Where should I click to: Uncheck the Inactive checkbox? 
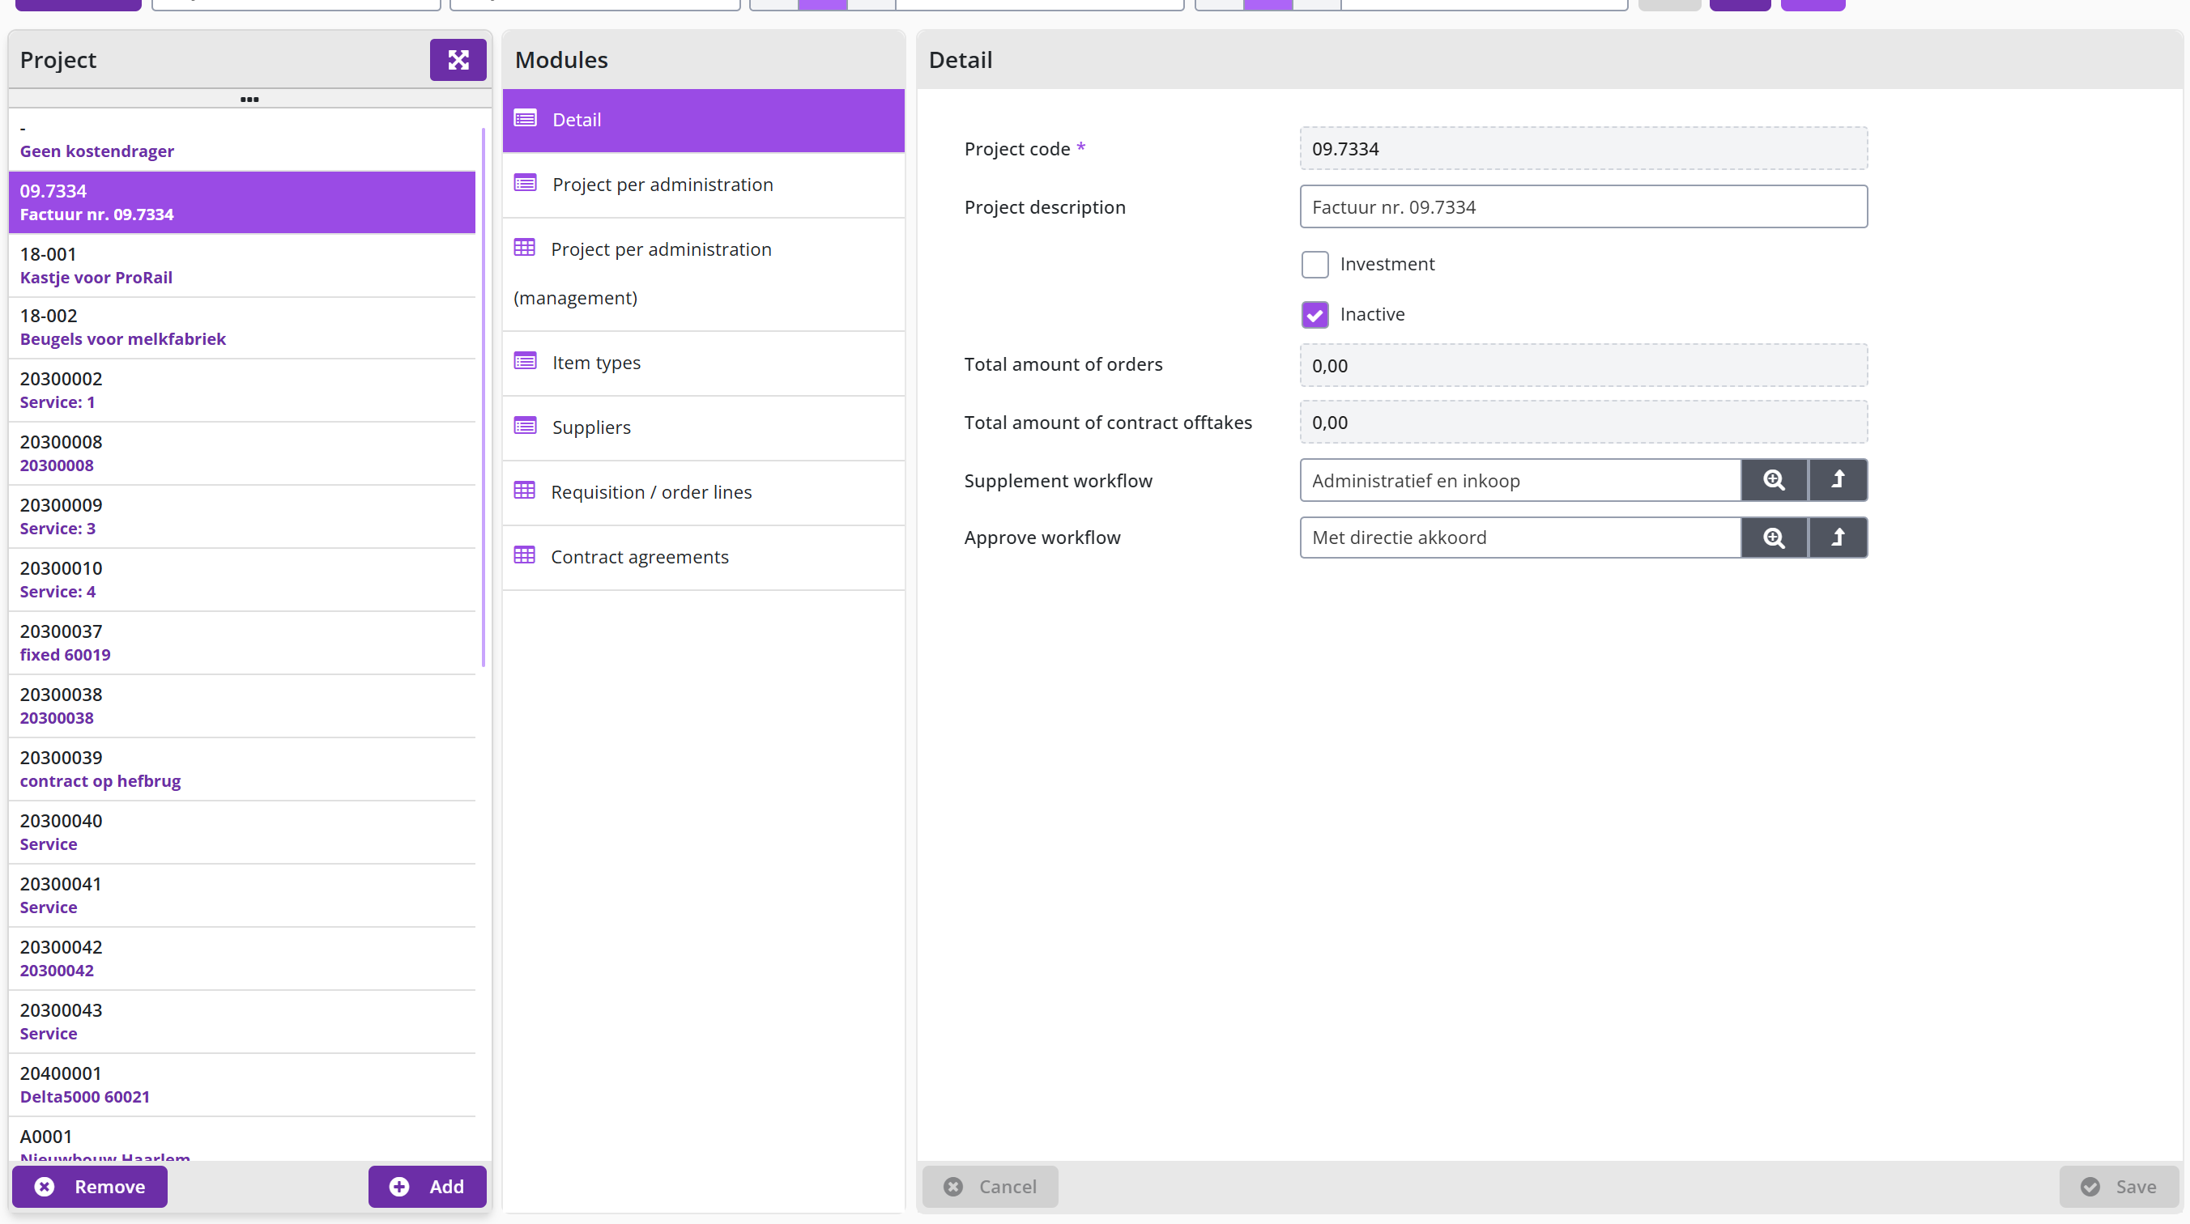pos(1314,314)
